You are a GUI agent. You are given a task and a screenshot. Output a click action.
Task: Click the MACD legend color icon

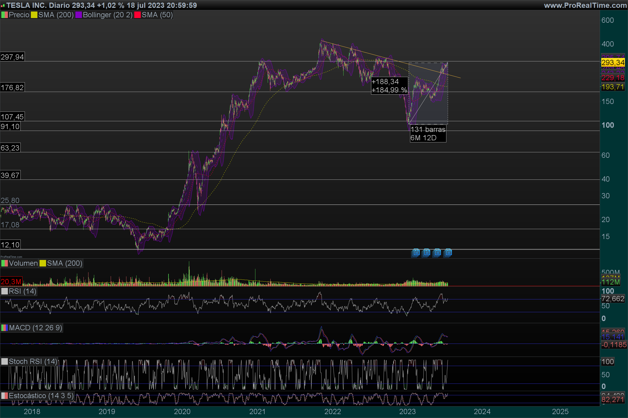4,328
